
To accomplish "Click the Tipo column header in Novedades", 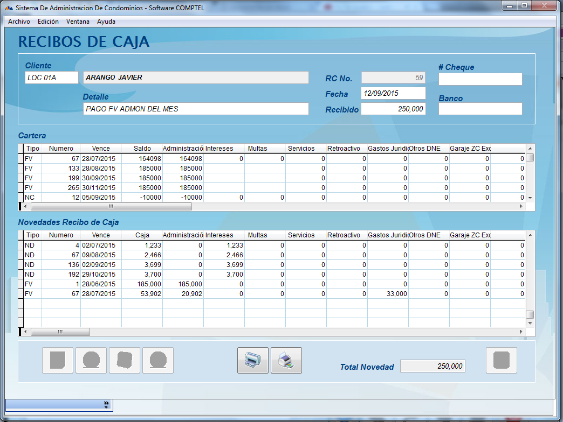I will pos(33,235).
